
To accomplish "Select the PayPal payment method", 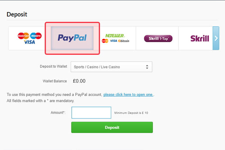I will (72, 38).
